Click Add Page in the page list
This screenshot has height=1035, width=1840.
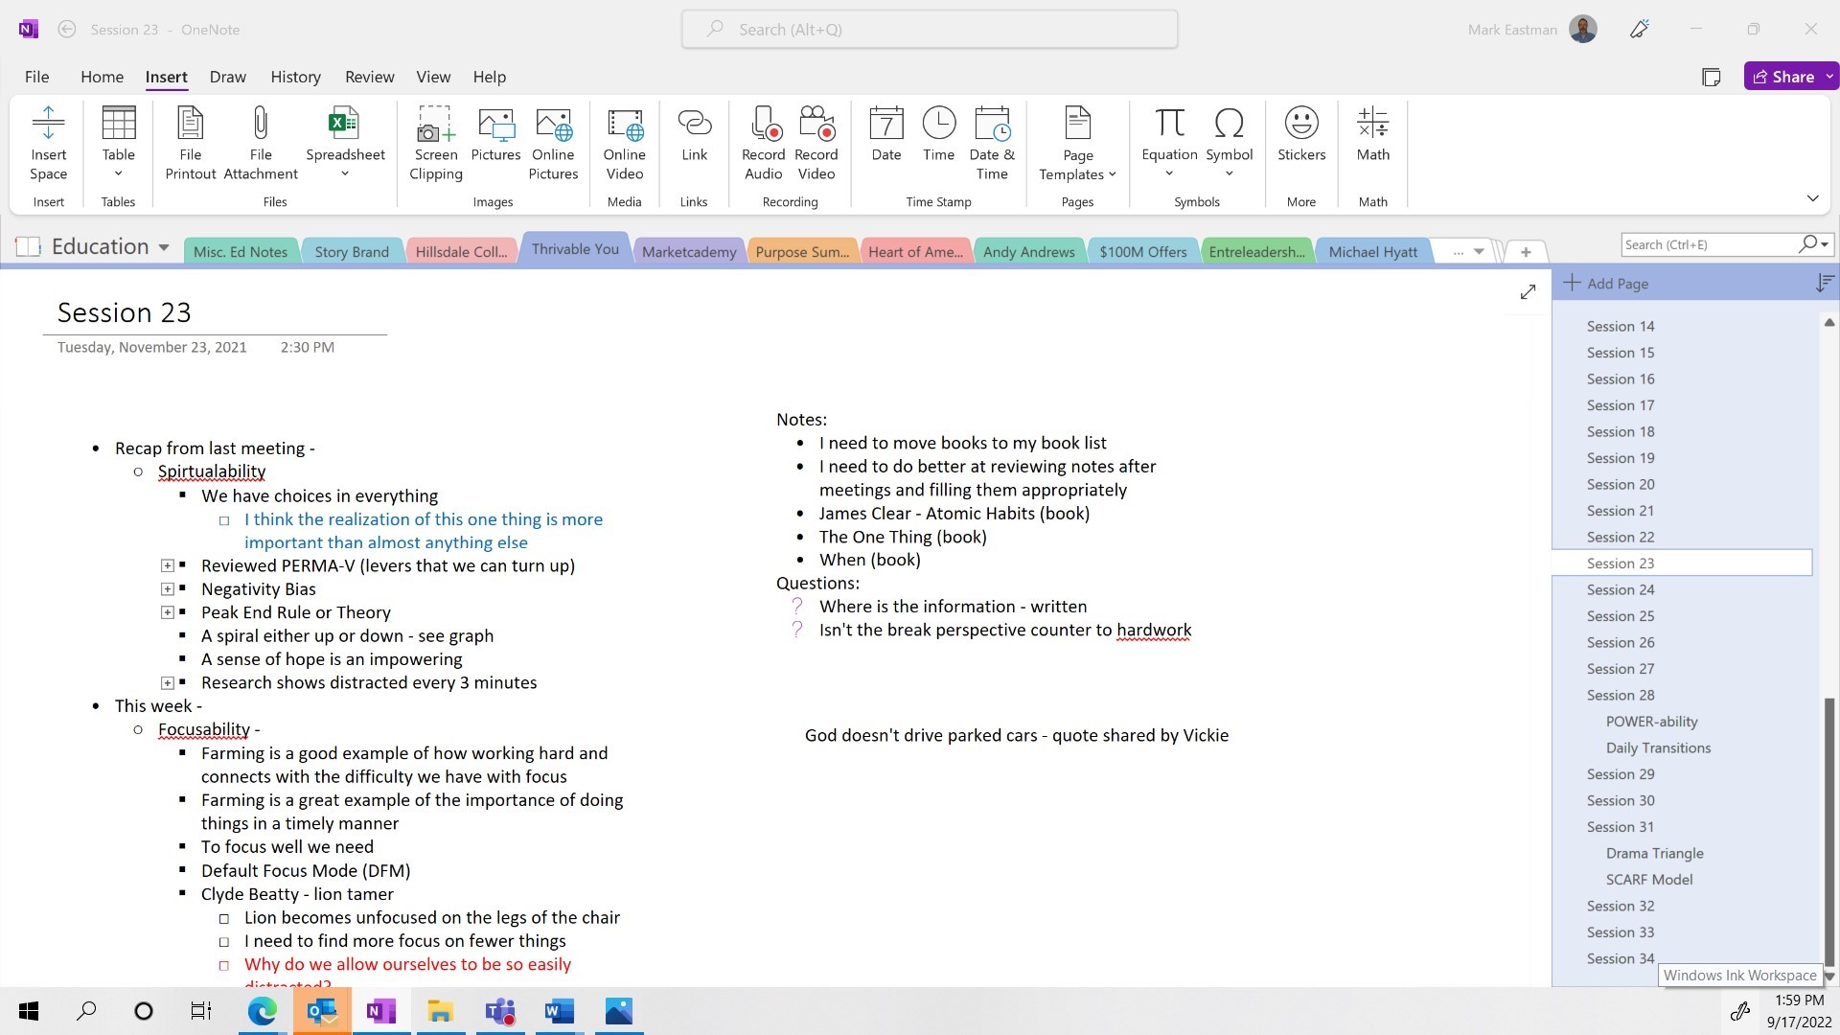(x=1618, y=283)
